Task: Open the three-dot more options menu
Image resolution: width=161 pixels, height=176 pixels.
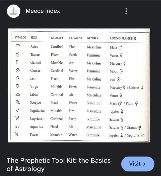Action: (126, 11)
